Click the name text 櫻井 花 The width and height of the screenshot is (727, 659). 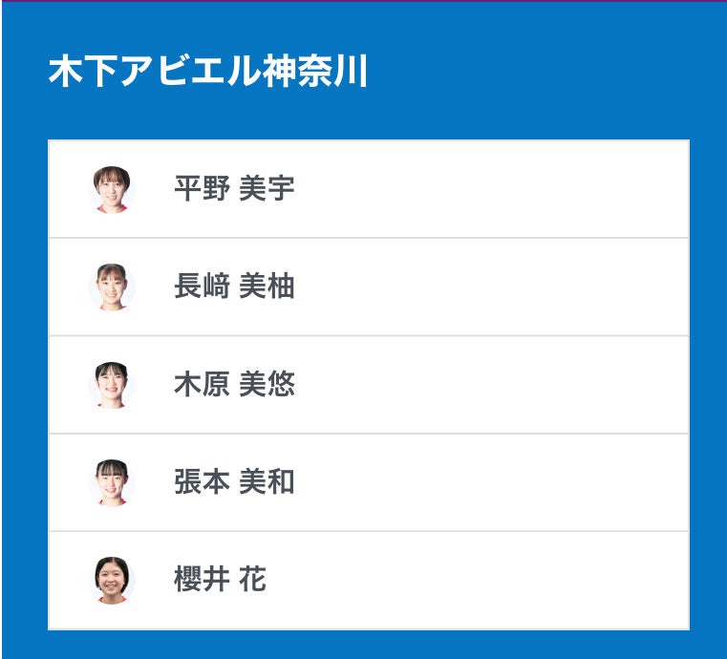(x=220, y=580)
